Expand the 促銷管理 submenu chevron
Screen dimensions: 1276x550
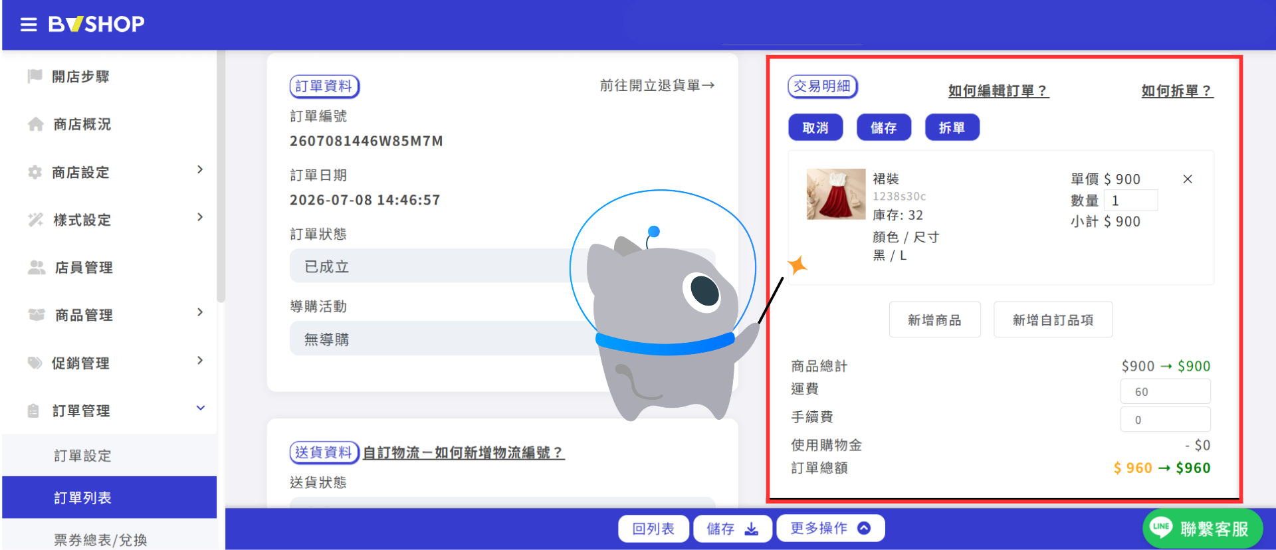pyautogui.click(x=200, y=361)
